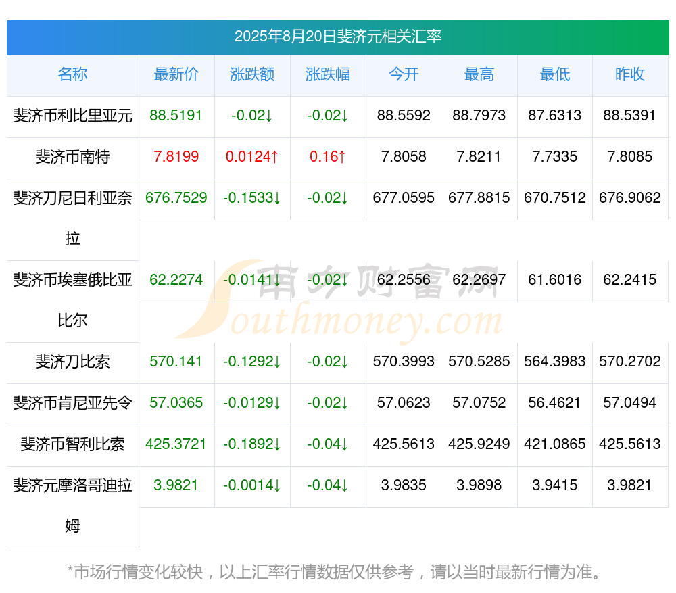Click the change amount 0.0124↑

(x=252, y=156)
